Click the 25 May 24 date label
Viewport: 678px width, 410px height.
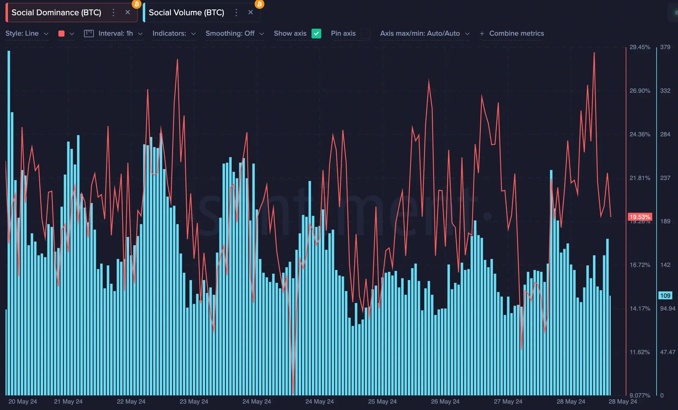pyautogui.click(x=382, y=401)
